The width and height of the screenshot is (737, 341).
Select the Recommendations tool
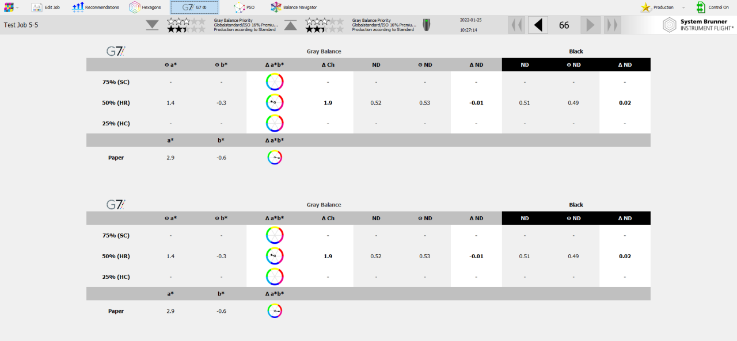click(95, 7)
